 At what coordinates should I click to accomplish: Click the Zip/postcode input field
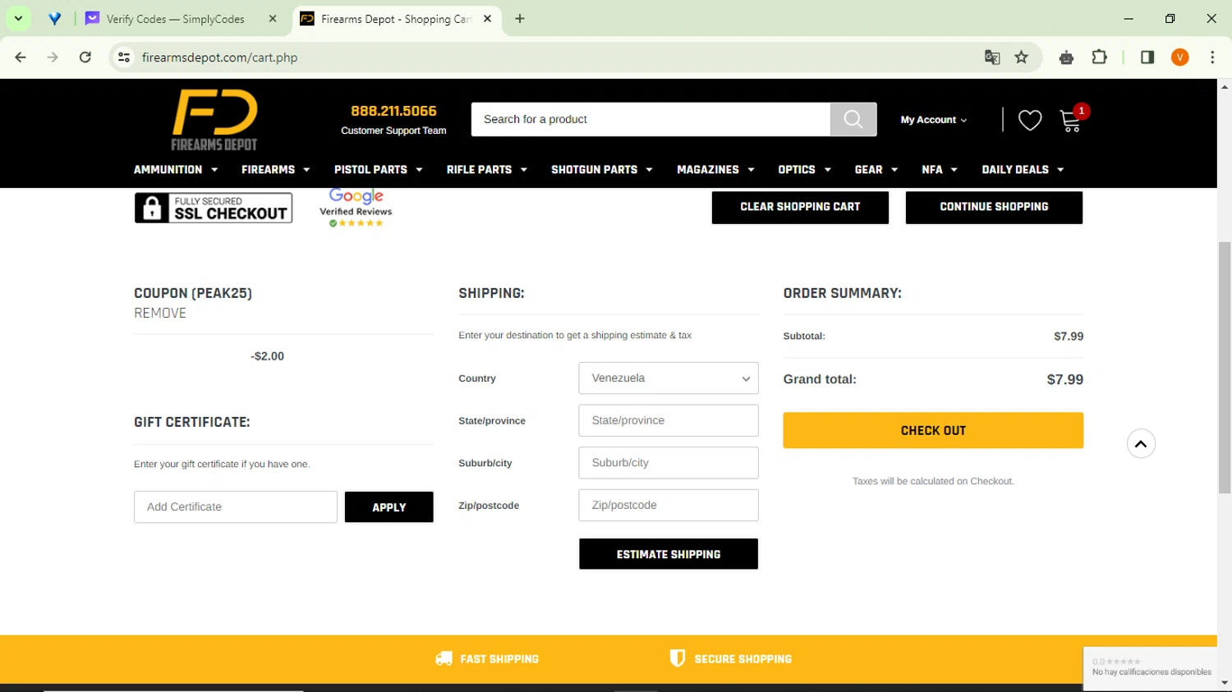(669, 506)
